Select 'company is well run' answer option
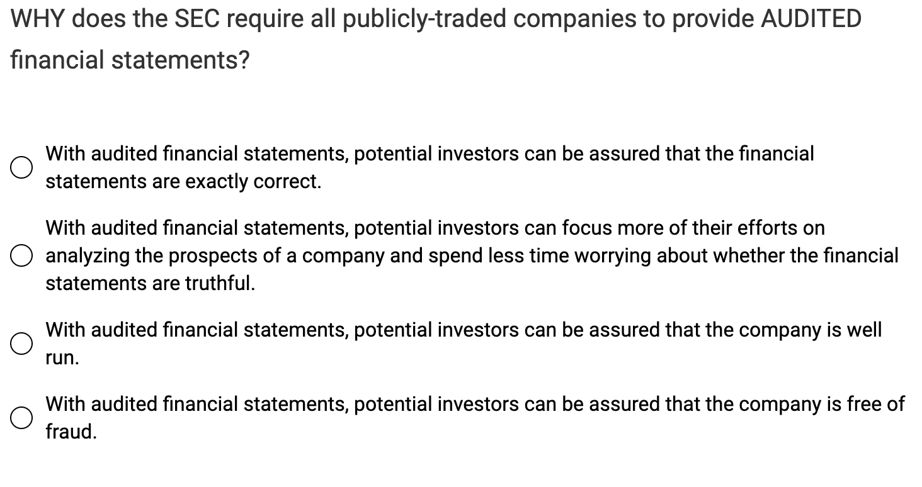The image size is (922, 487). click(x=21, y=344)
